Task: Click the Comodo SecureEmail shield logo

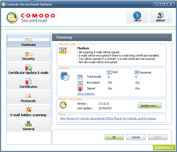Action: coord(12,17)
